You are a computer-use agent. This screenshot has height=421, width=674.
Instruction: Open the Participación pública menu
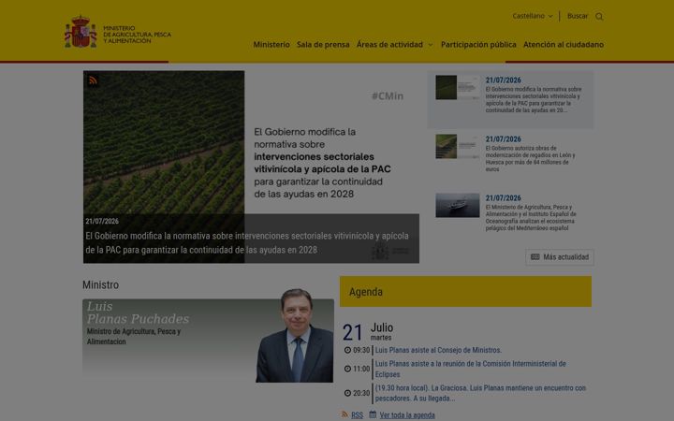478,44
